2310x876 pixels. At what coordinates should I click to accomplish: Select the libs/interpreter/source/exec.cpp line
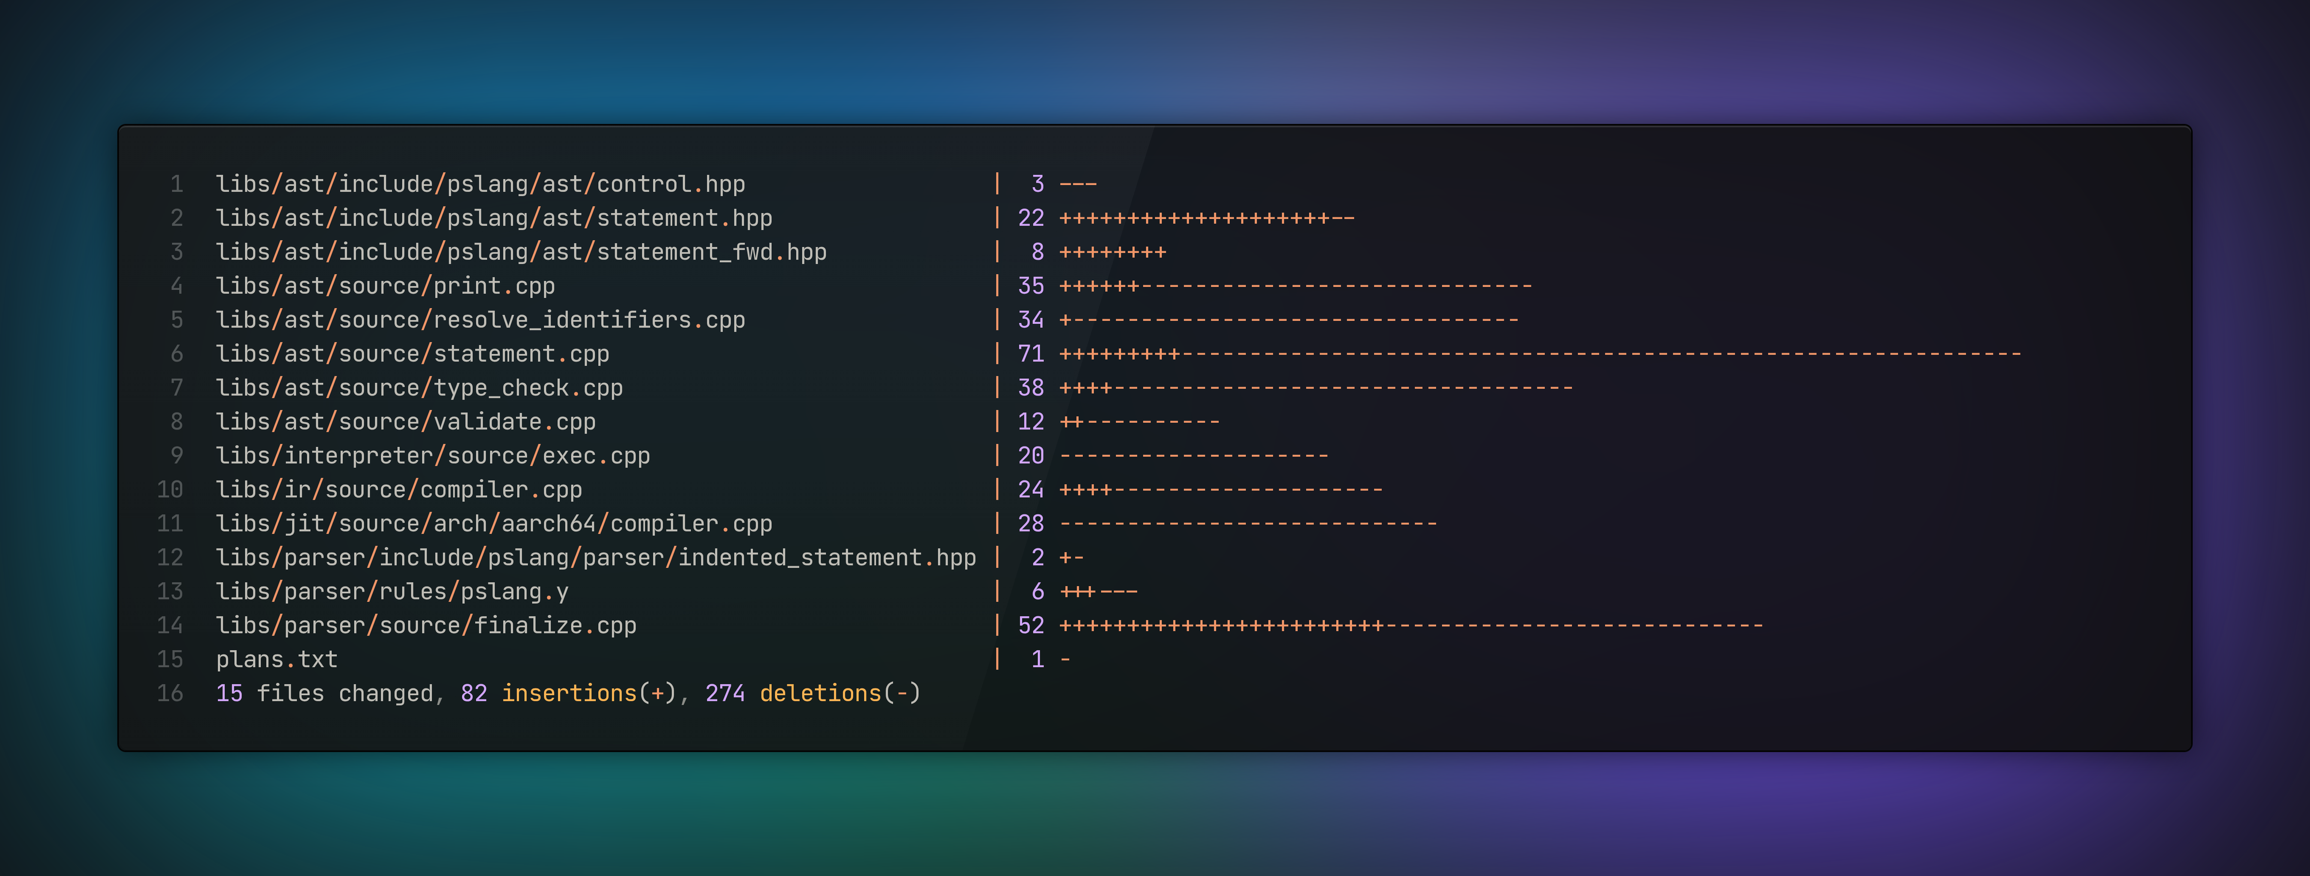click(432, 456)
